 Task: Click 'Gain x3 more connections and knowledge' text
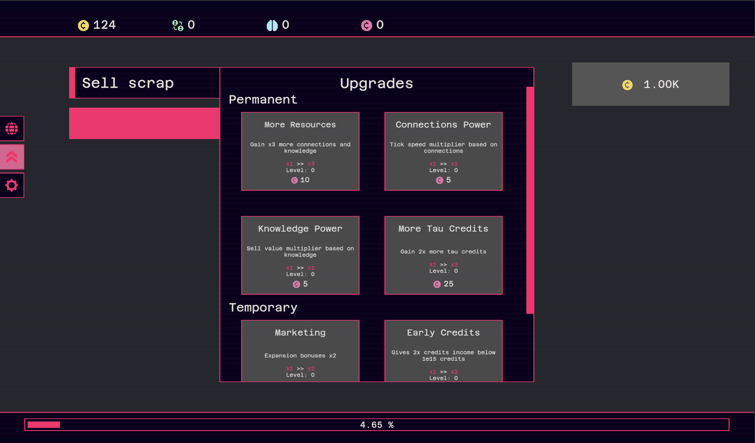(x=300, y=148)
